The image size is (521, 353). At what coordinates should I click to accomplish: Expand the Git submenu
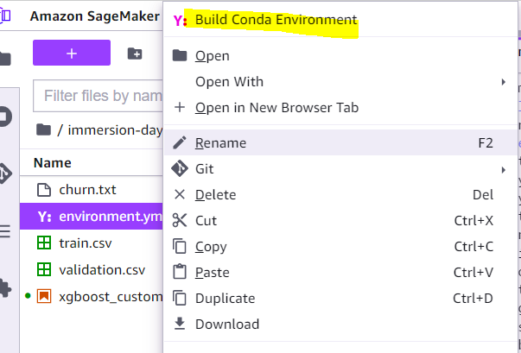coord(340,169)
